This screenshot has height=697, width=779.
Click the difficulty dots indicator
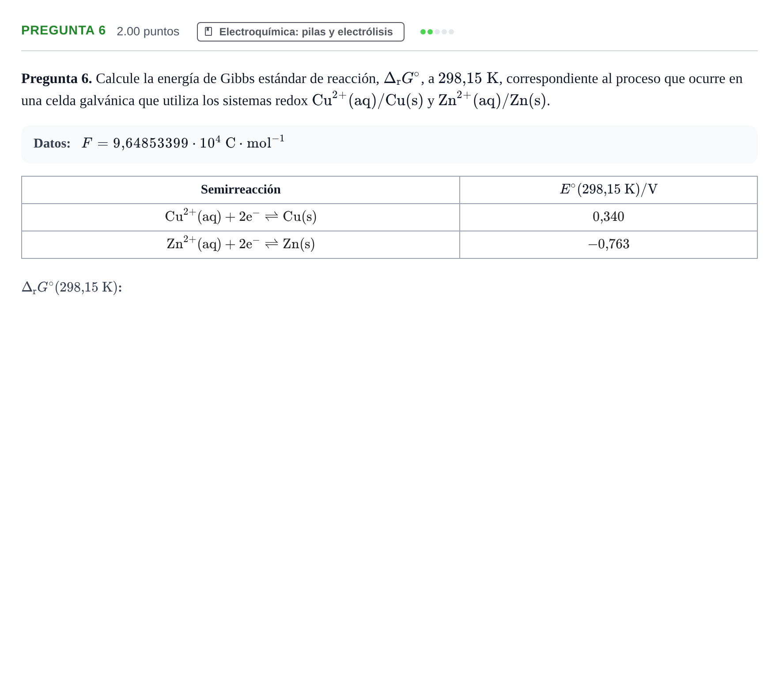437,32
